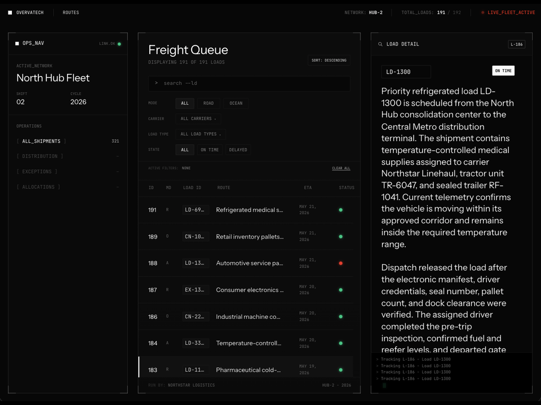Click status dot for load 187
Viewport: 541px width, 405px height.
click(x=340, y=290)
